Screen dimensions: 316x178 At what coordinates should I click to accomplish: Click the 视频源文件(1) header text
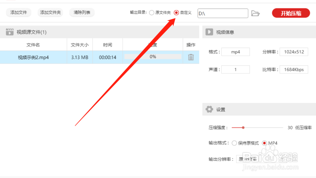coord(31,32)
